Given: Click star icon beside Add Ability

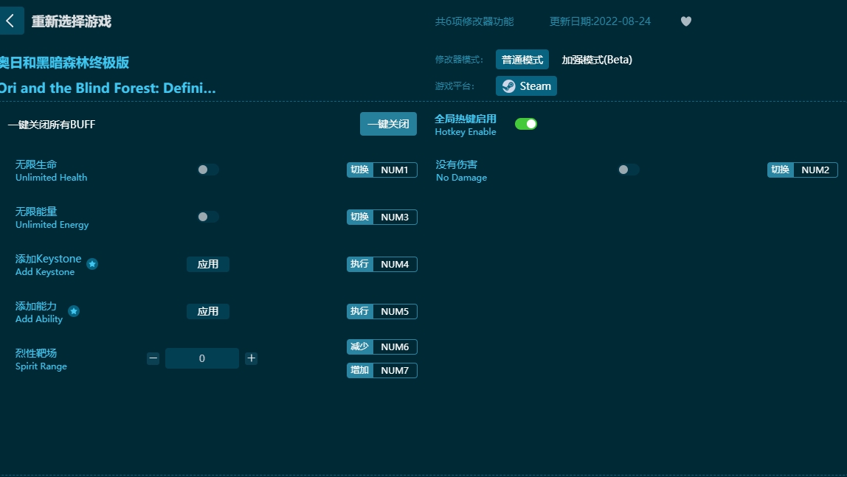Looking at the screenshot, I should click(x=74, y=311).
